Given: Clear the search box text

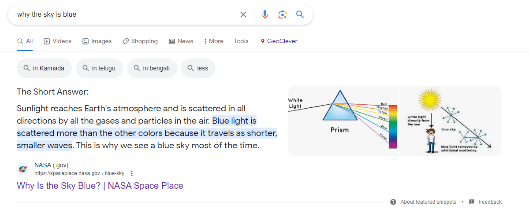Looking at the screenshot, I should (x=243, y=15).
